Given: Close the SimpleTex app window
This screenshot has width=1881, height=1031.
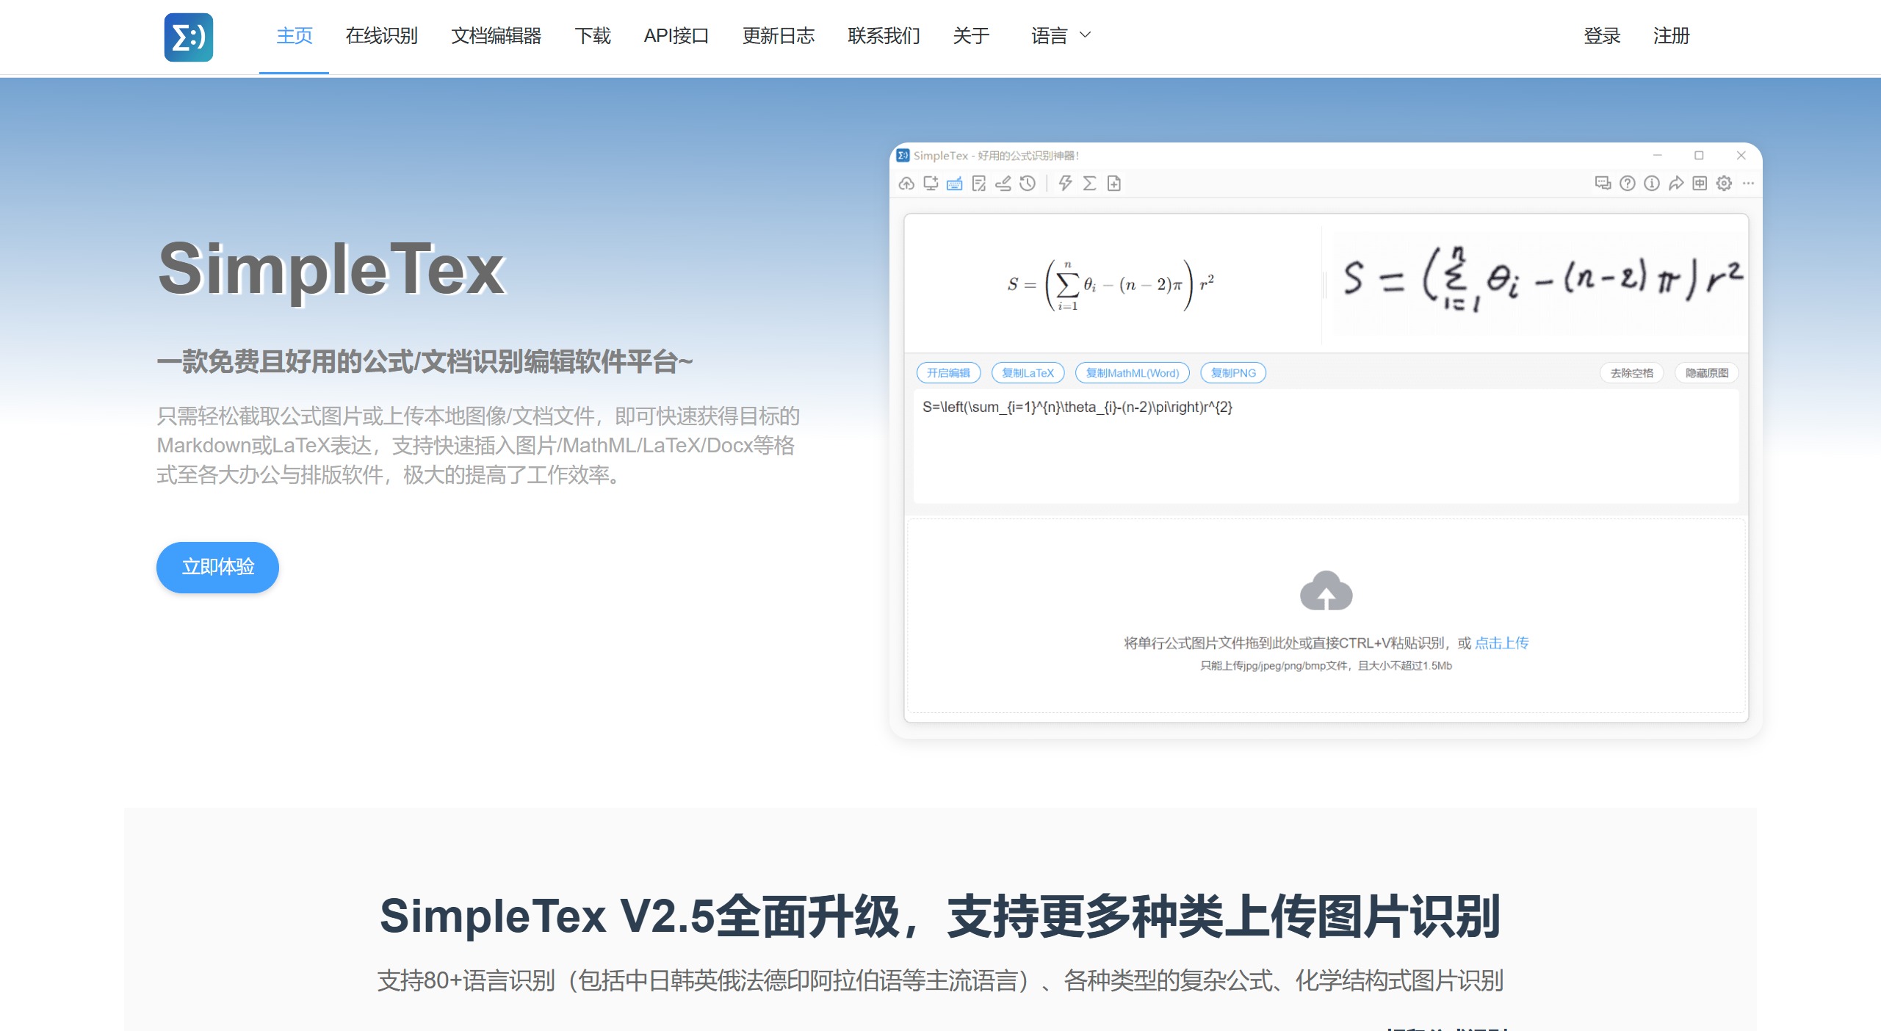Looking at the screenshot, I should point(1741,156).
